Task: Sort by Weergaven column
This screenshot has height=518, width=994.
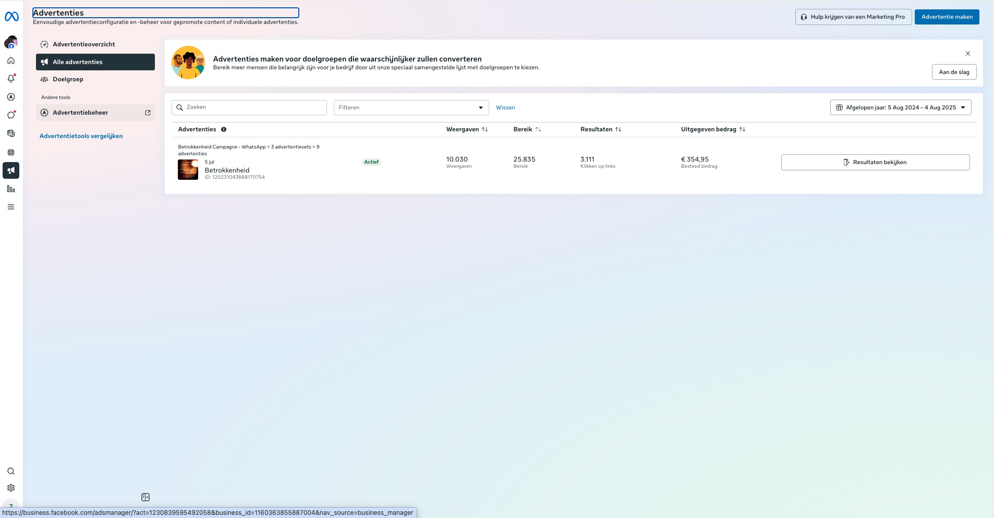Action: [484, 129]
